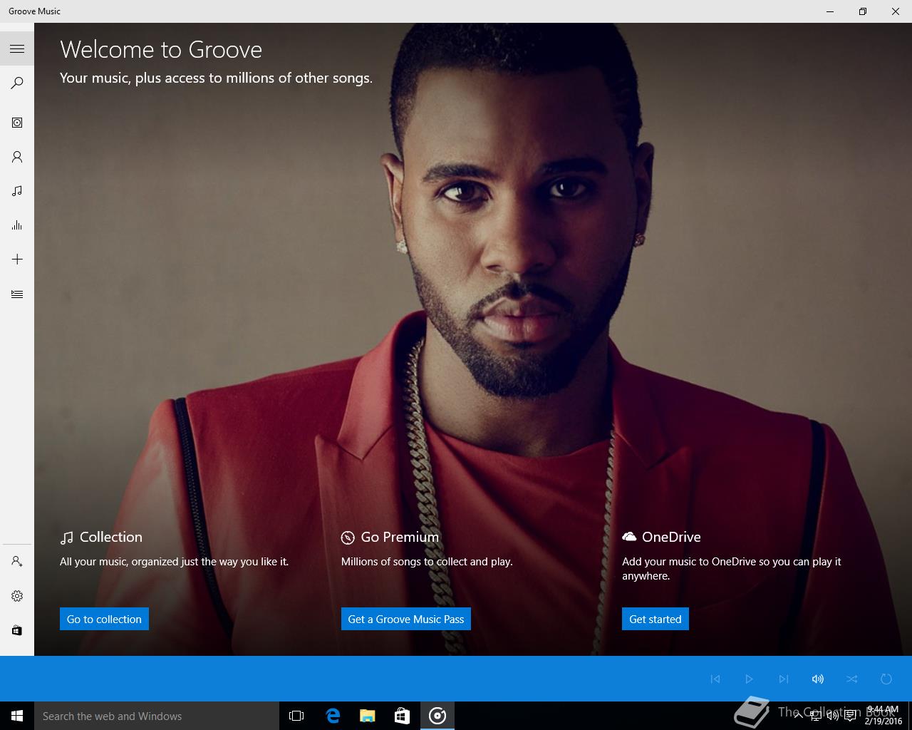Open the search icon in sidebar

[17, 83]
